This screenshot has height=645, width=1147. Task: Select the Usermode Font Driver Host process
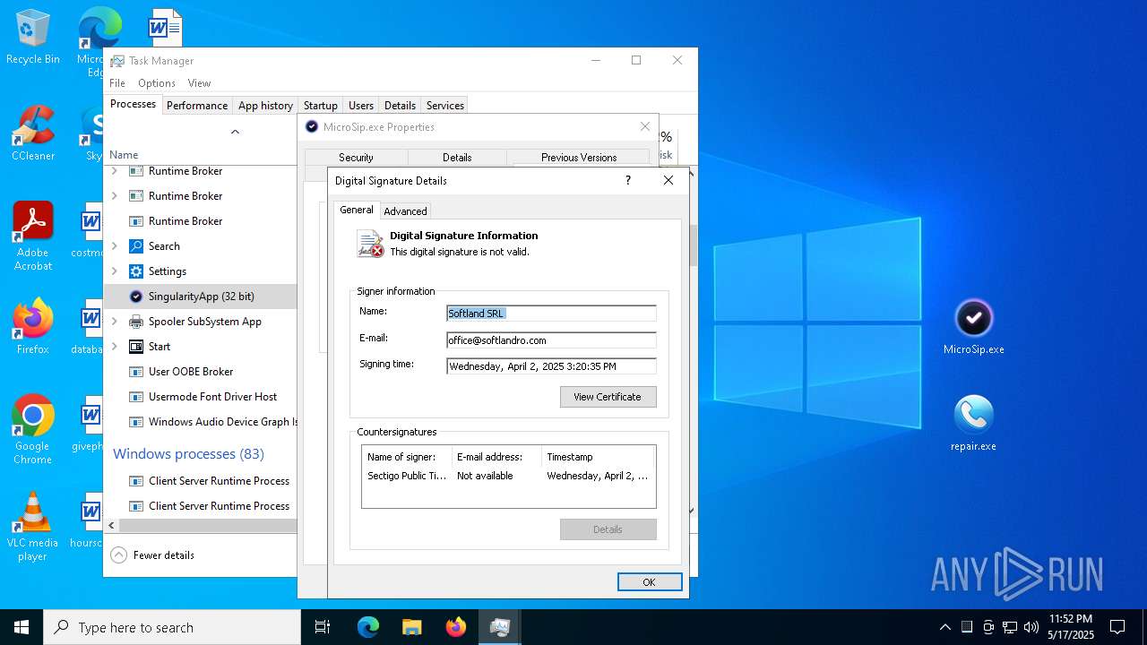click(202, 397)
